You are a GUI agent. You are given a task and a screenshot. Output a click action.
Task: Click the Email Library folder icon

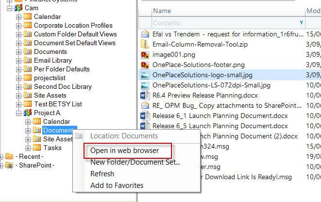point(28,61)
